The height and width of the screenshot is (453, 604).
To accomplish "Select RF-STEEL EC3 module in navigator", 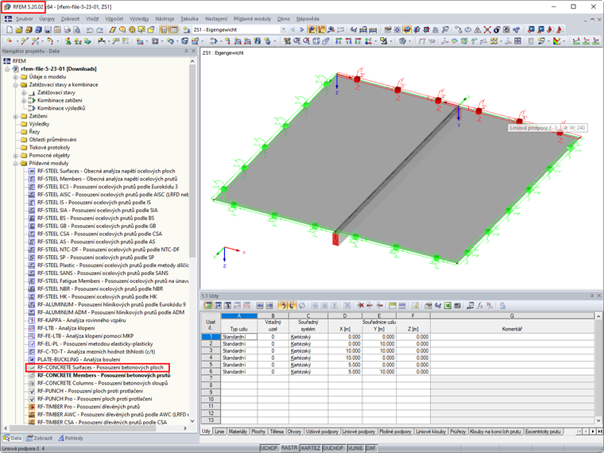I will [x=107, y=187].
